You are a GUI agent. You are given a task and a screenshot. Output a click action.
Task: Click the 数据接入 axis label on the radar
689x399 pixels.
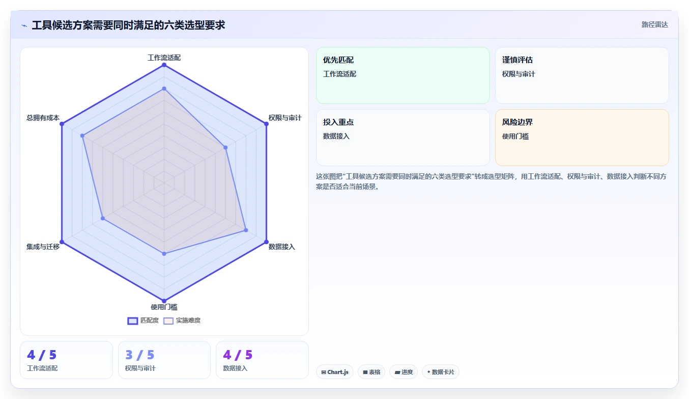pyautogui.click(x=282, y=247)
